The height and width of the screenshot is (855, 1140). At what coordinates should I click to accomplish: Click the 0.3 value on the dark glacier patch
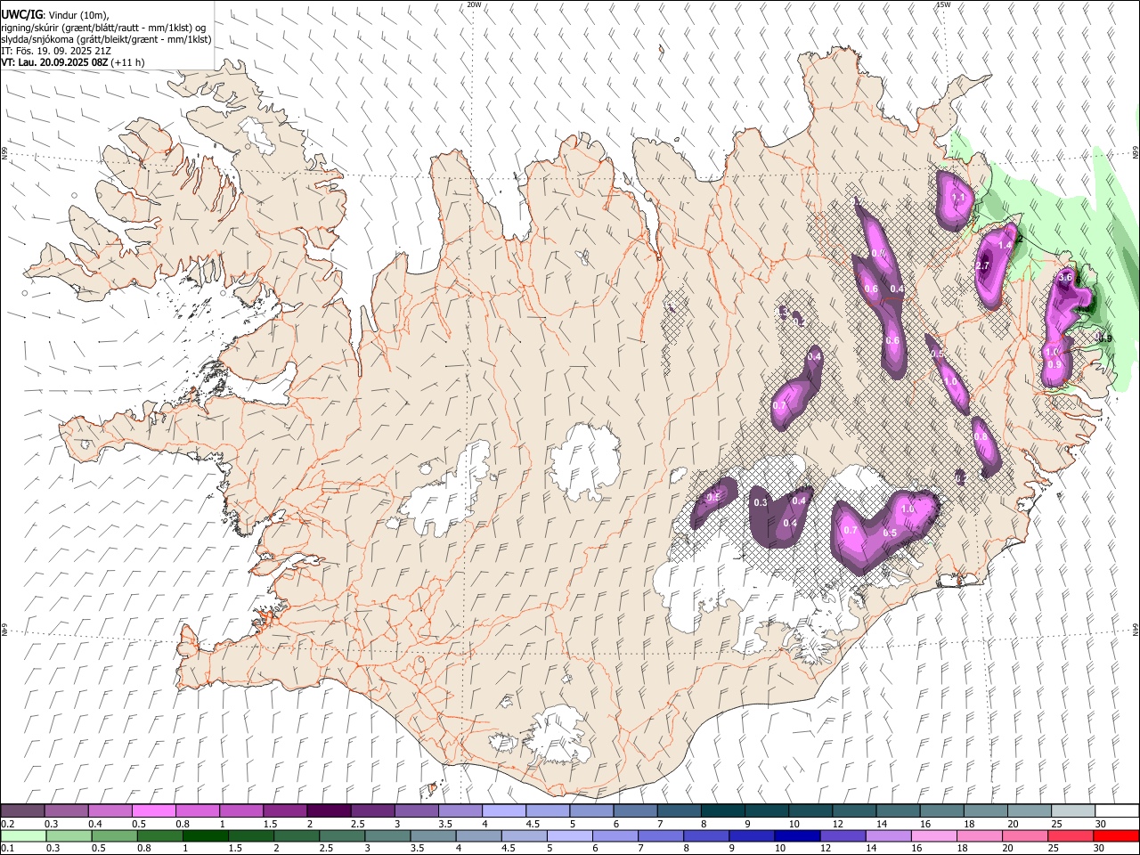761,503
